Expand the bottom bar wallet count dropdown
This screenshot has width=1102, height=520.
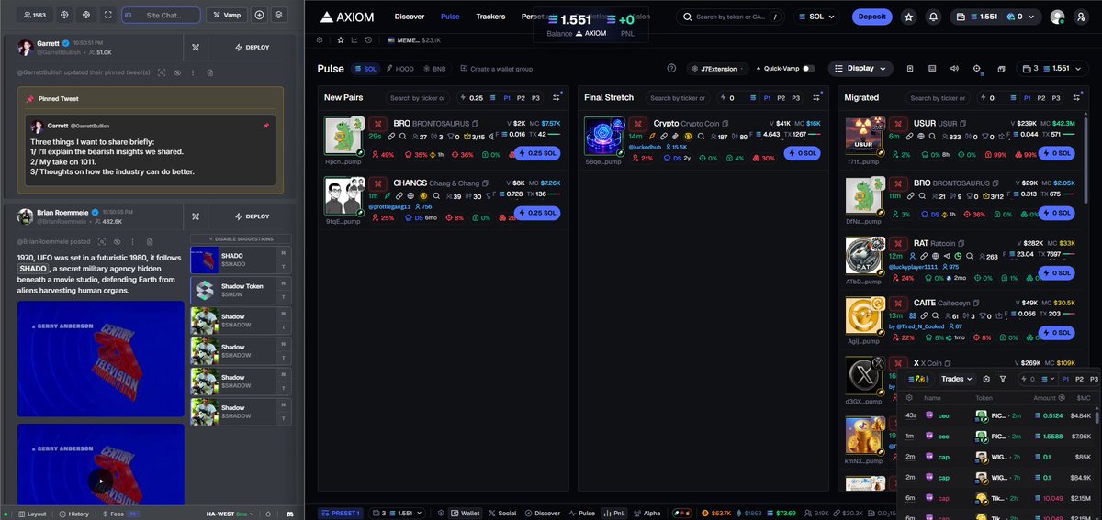399,514
